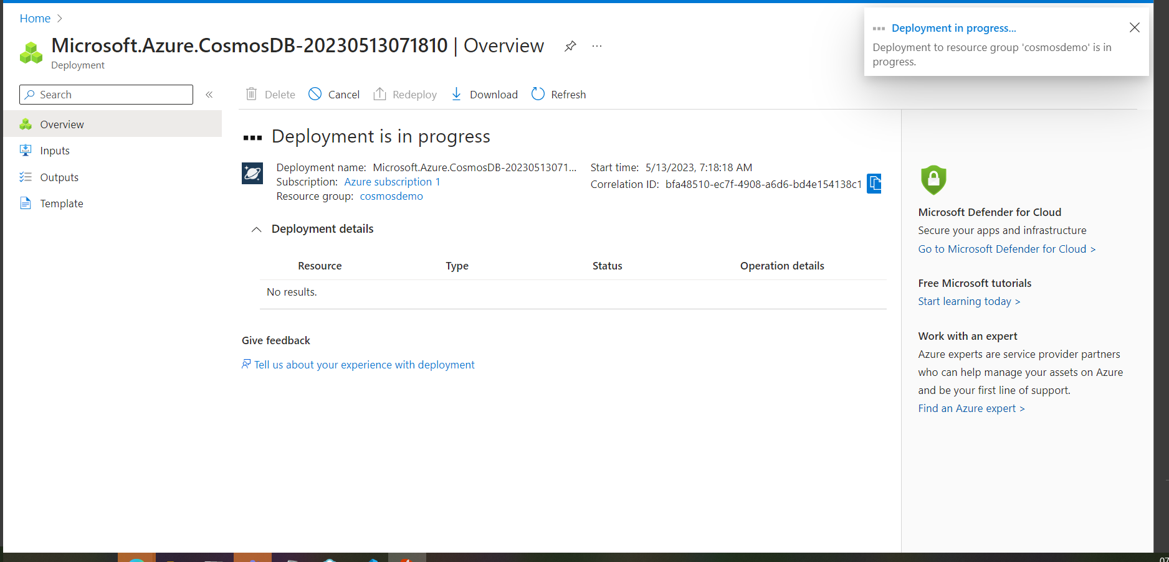This screenshot has width=1169, height=562.
Task: Open the Inputs menu item
Action: click(x=112, y=151)
